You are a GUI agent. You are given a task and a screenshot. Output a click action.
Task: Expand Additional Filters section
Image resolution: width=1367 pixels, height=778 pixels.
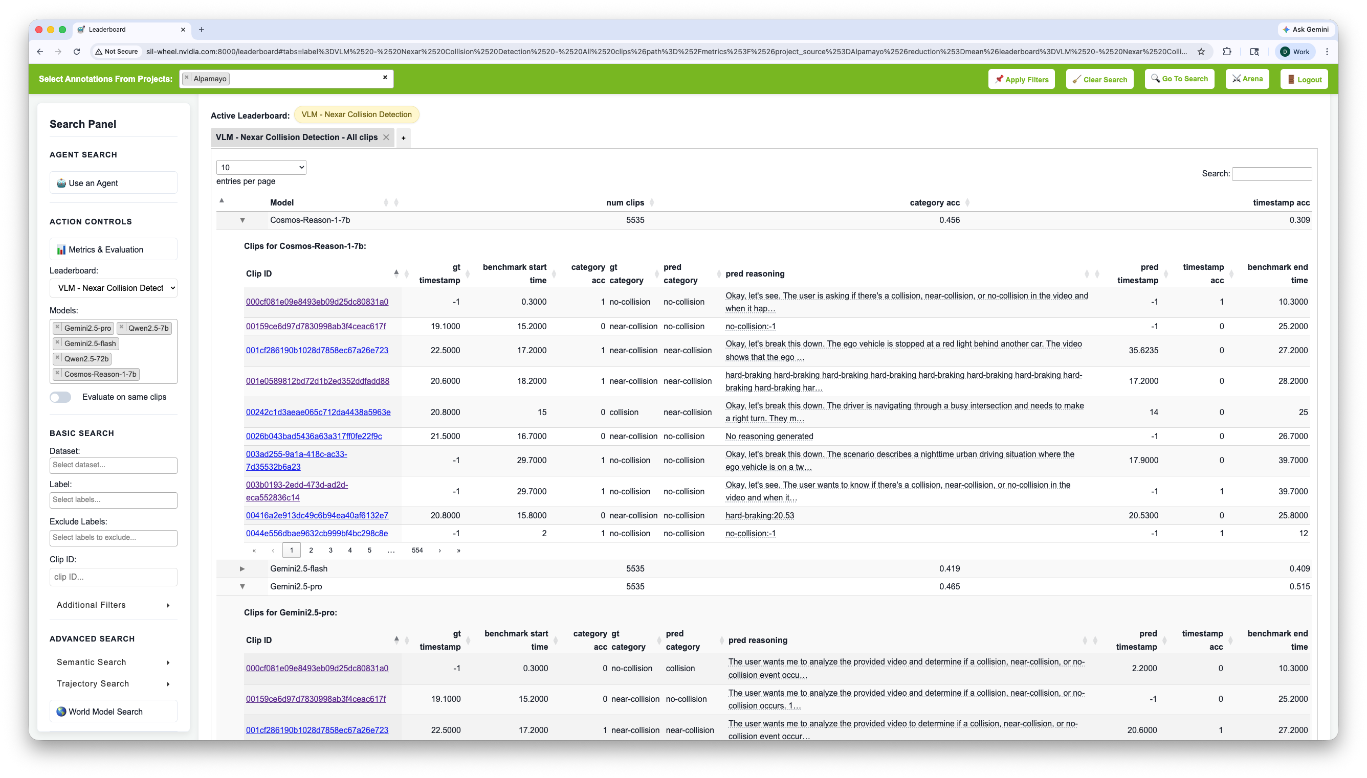pos(114,605)
